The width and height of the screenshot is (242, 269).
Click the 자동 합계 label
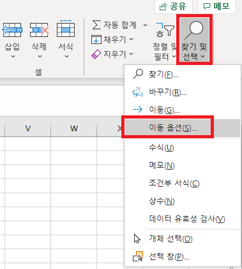[x=120, y=25]
